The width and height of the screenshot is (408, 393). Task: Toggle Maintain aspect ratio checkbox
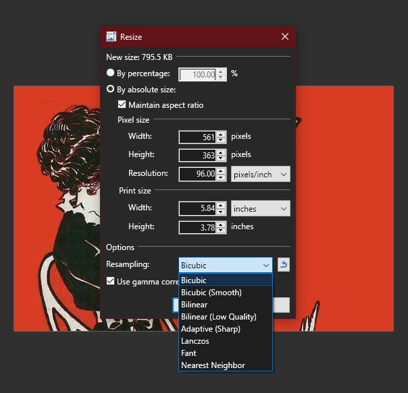coord(122,104)
